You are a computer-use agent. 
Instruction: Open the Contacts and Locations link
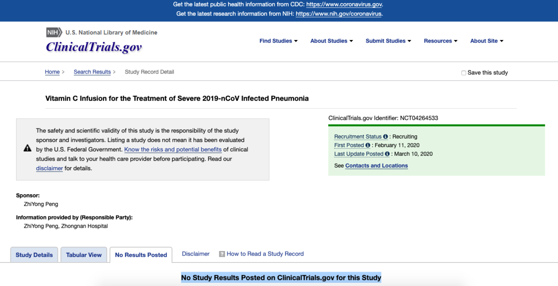(x=377, y=166)
